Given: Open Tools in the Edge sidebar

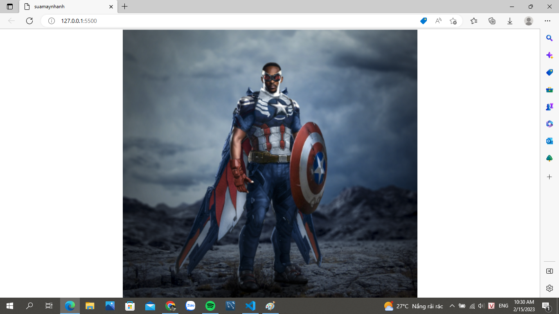Looking at the screenshot, I should point(550,90).
